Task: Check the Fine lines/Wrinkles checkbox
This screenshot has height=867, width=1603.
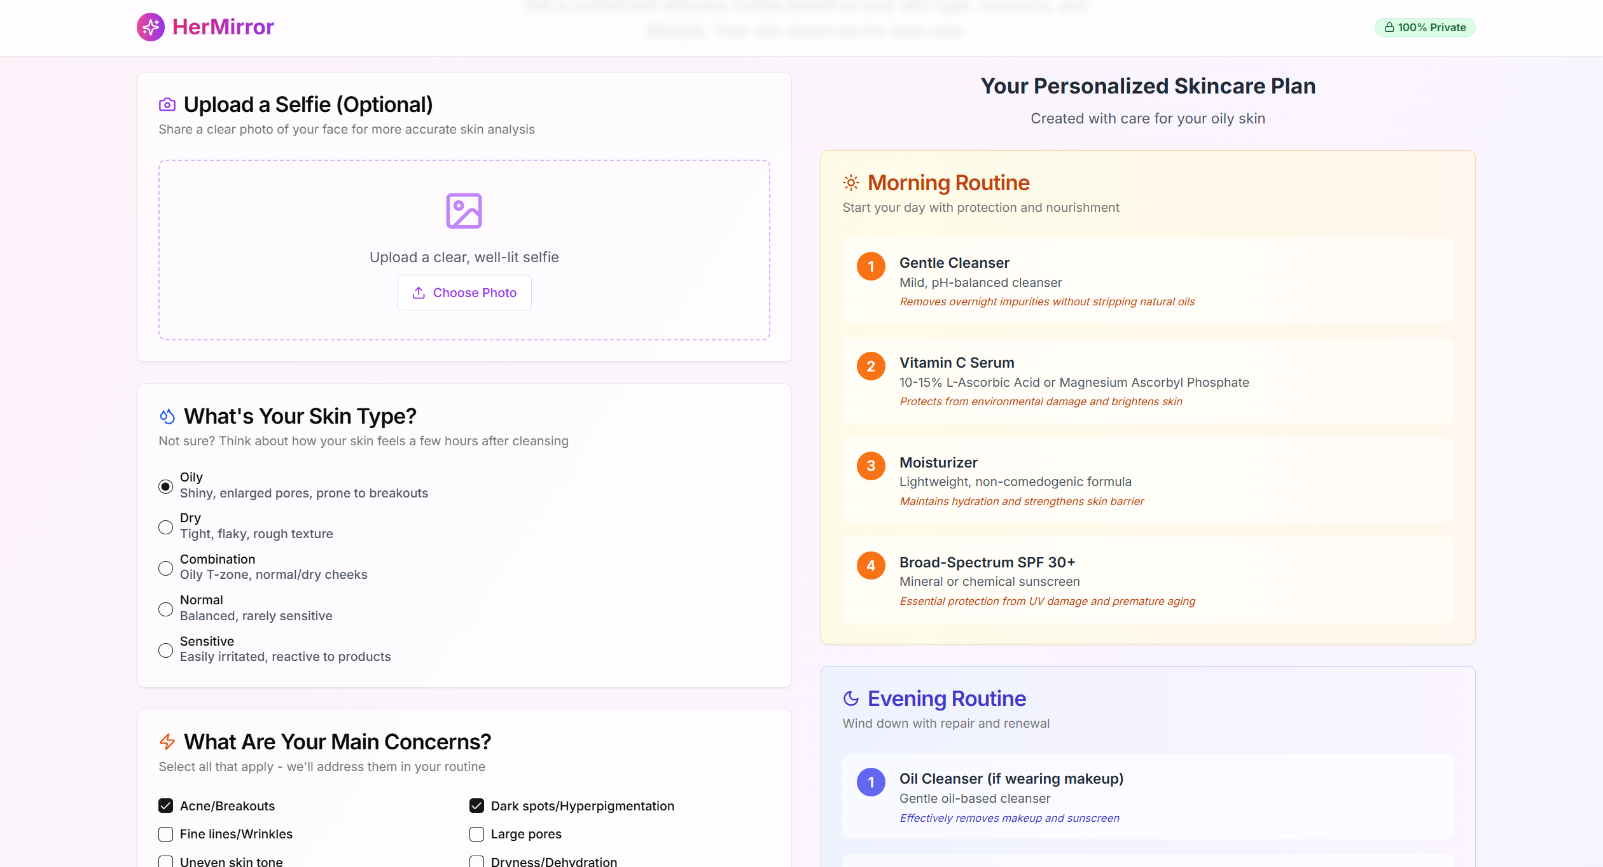Action: point(165,834)
